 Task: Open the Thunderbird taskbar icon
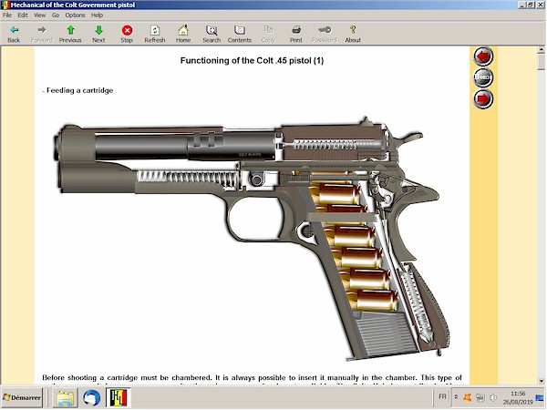coord(91,398)
